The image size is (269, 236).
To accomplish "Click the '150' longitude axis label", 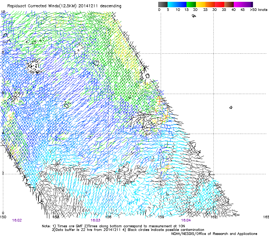I will (3, 217).
